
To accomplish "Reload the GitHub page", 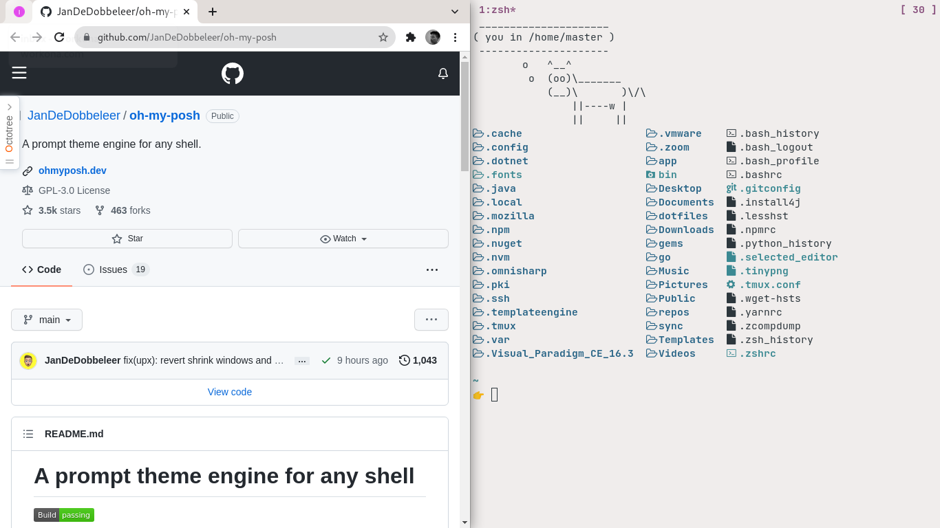I will pyautogui.click(x=59, y=37).
